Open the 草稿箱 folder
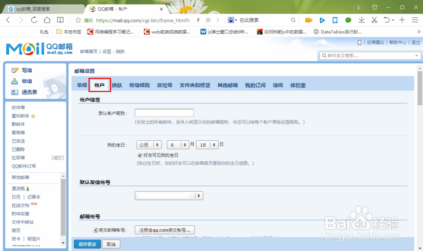 click(18, 133)
